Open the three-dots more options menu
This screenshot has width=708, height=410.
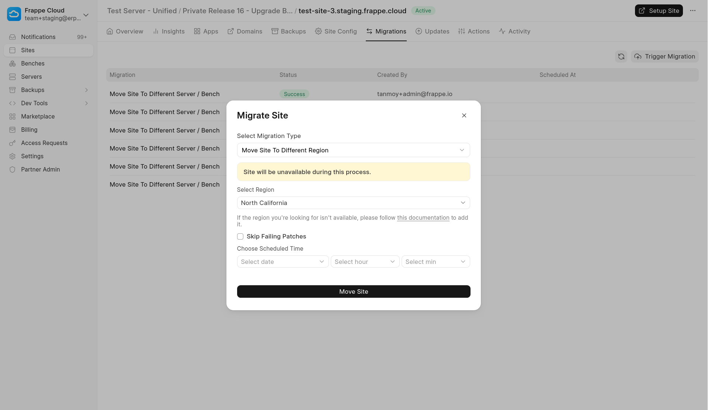pyautogui.click(x=693, y=11)
